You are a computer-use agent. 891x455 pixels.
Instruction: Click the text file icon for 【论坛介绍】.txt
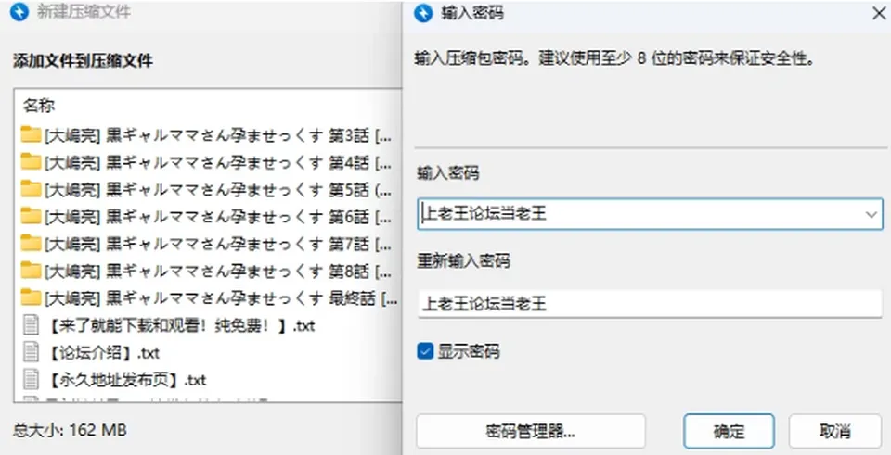coord(31,352)
